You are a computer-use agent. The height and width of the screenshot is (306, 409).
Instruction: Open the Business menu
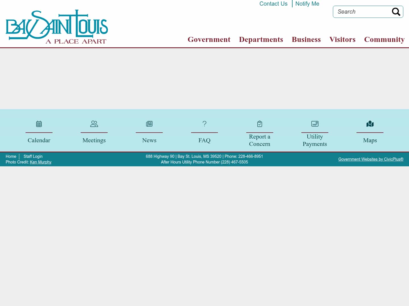point(306,39)
